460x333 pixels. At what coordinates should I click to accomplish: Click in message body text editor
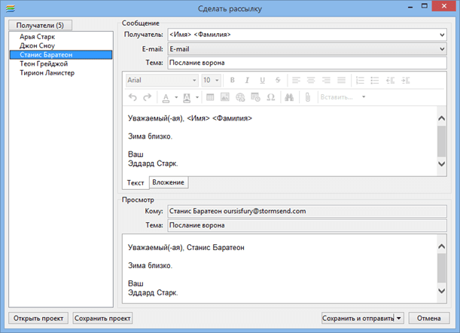tap(279, 141)
